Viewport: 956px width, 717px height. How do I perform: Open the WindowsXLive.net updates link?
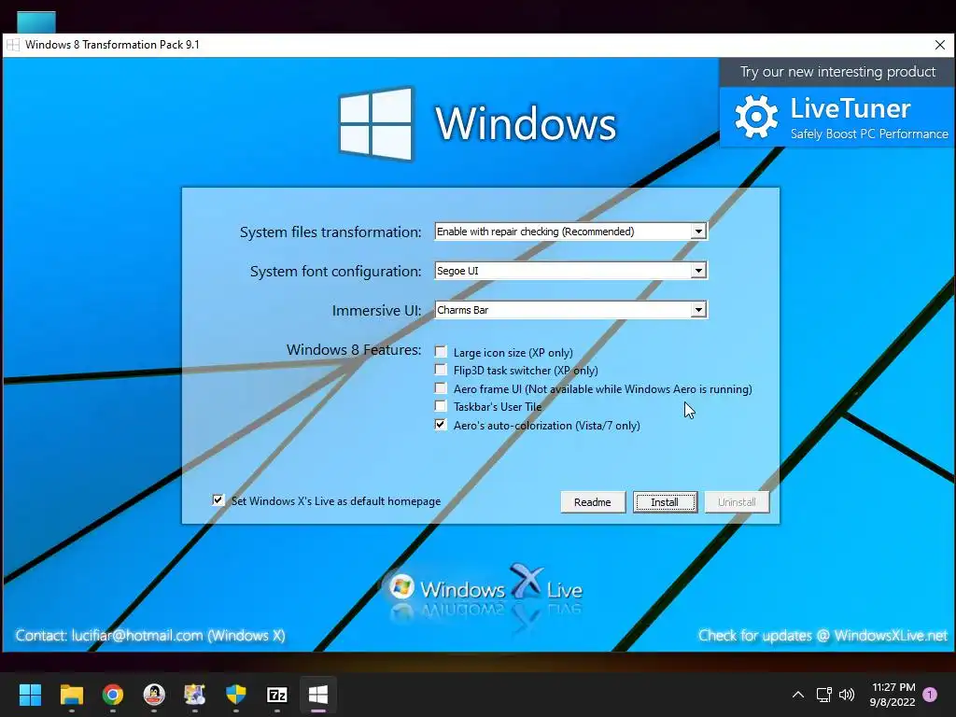(890, 635)
